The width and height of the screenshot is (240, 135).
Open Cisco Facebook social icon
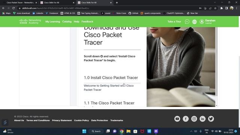coord(186,119)
